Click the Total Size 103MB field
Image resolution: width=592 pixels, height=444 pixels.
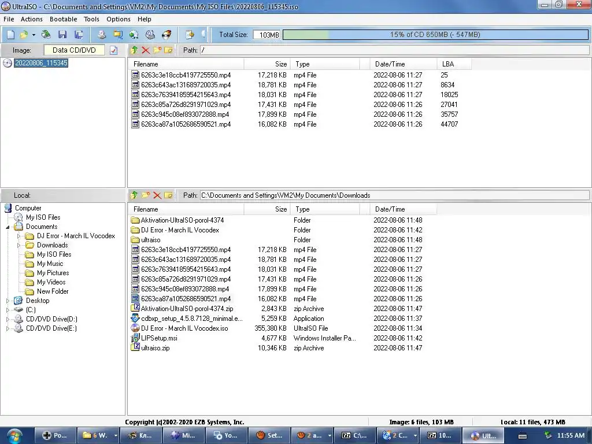267,35
